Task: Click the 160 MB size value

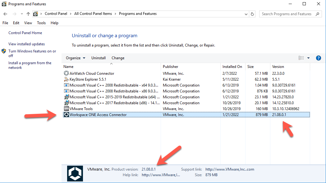Action: [262, 109]
